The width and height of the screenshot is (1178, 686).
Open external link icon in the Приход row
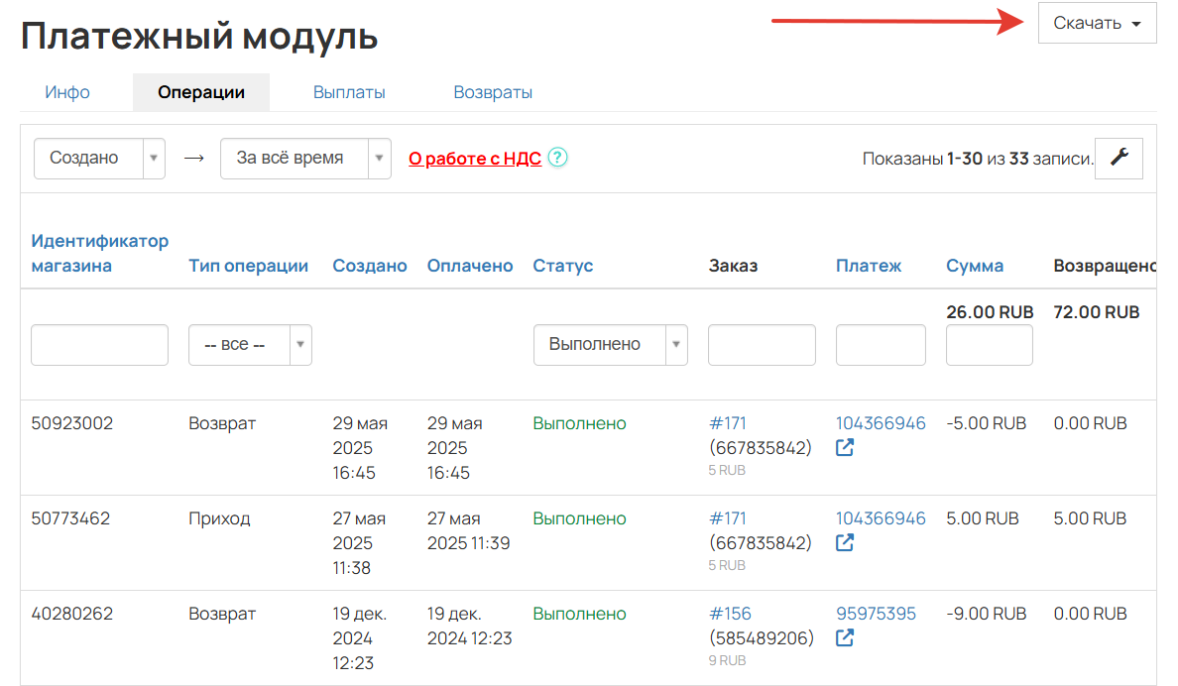tap(844, 542)
